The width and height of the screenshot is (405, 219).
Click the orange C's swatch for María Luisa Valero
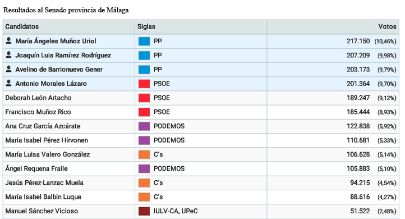pos(144,154)
